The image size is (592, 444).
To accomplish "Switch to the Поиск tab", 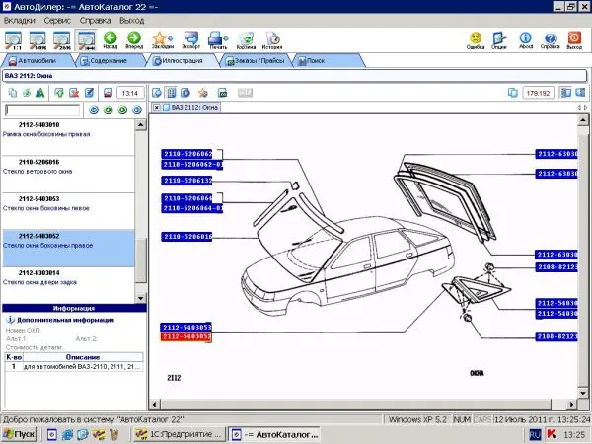I will (328, 61).
